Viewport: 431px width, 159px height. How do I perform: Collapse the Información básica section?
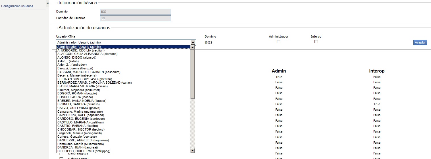pos(56,3)
